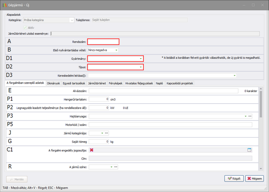The width and height of the screenshot is (269, 192).
Task: Click the red X in jogosultja field
Action: (92, 150)
